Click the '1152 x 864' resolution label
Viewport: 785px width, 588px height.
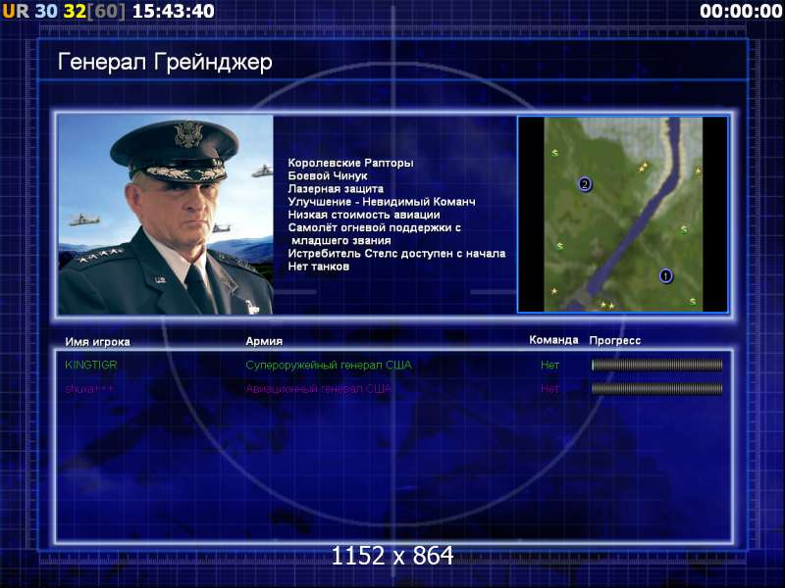(x=392, y=556)
